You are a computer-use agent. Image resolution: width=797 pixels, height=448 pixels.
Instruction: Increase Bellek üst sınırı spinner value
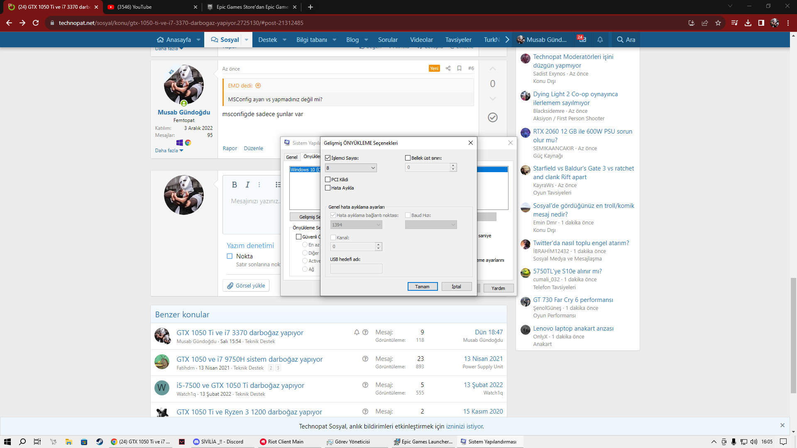click(453, 165)
